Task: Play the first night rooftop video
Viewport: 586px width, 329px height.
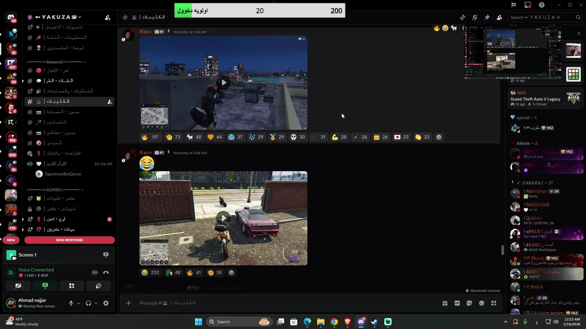Action: click(x=223, y=83)
